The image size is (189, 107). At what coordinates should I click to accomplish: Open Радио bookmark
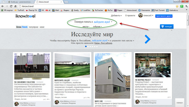coord(118,10)
